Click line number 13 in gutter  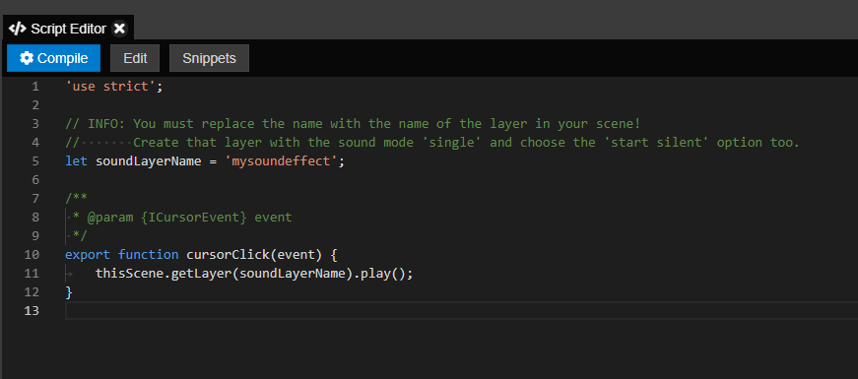pos(32,311)
